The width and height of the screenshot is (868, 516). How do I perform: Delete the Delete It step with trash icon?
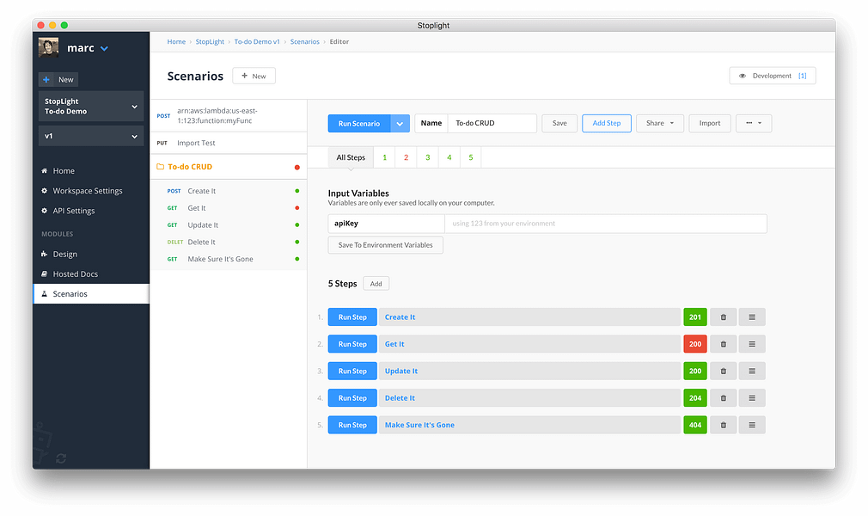[x=723, y=398]
